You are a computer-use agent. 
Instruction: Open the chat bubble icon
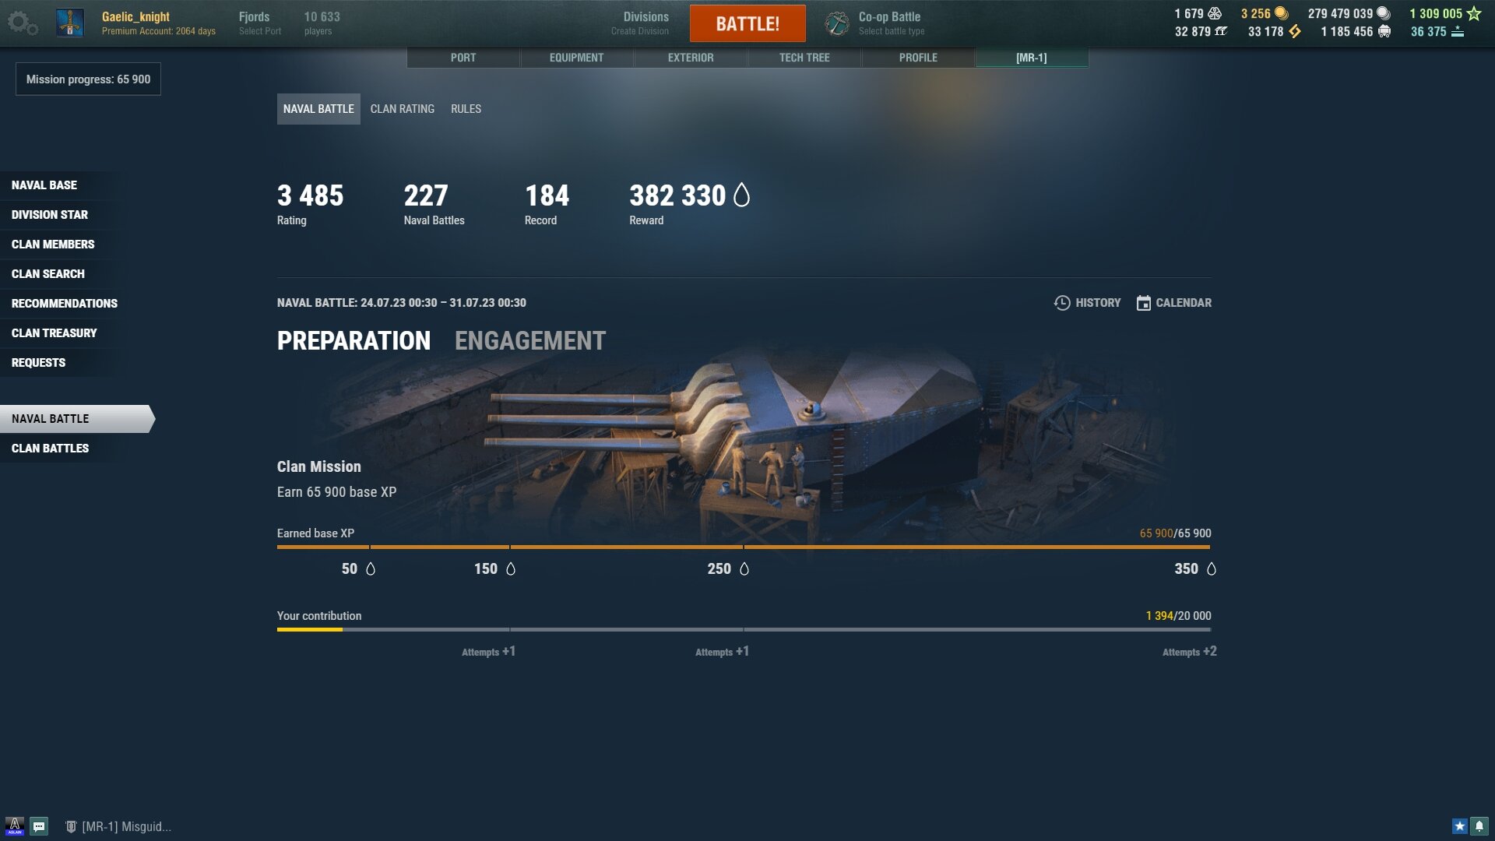(x=40, y=826)
